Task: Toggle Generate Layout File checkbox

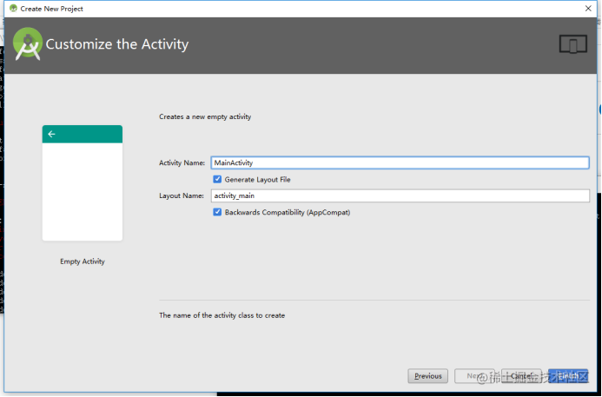Action: tap(217, 179)
